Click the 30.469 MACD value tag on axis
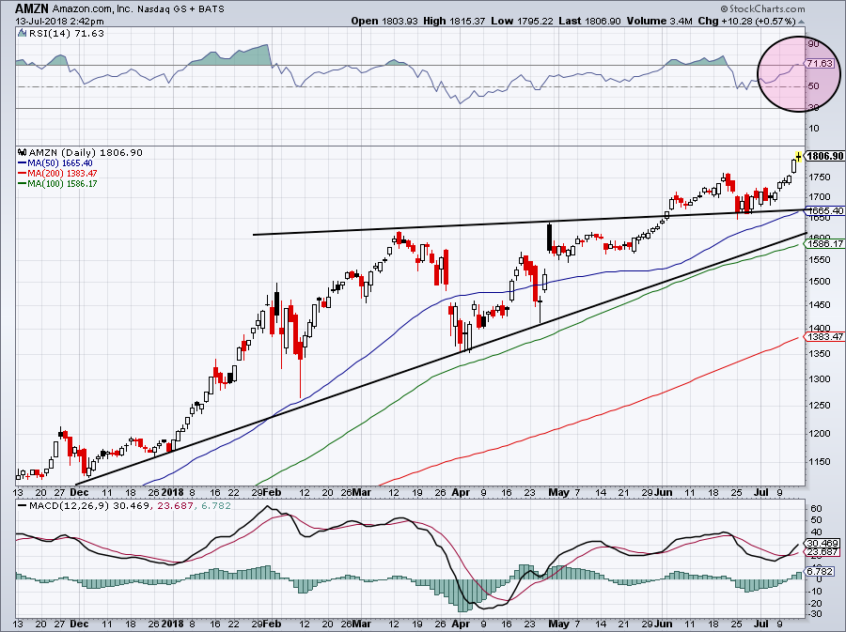Screen dimensions: 846x632 822,544
